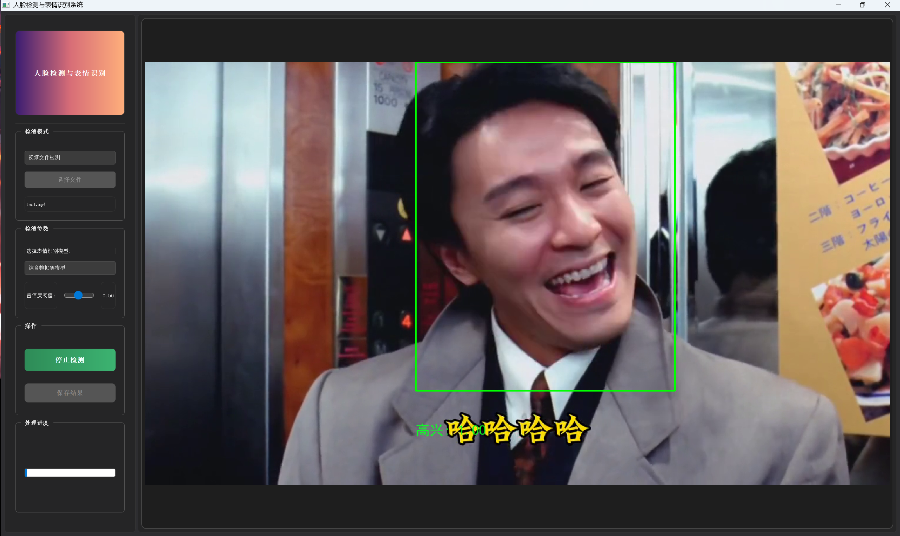Click the 检测模式 section header
The width and height of the screenshot is (900, 536).
[37, 132]
